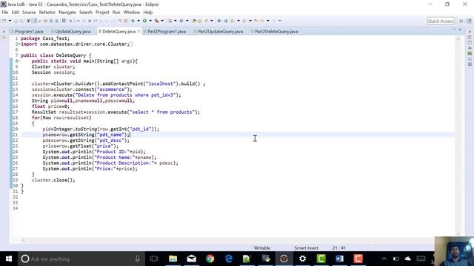Open the New wizard dropdown arrow
The width and height of the screenshot is (474, 266).
[10, 21]
